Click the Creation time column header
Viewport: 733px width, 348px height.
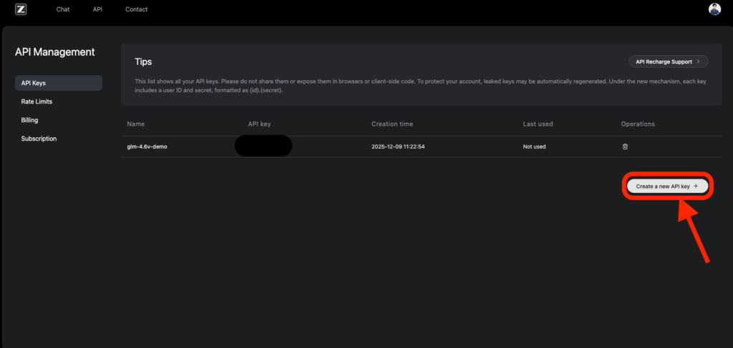[392, 124]
